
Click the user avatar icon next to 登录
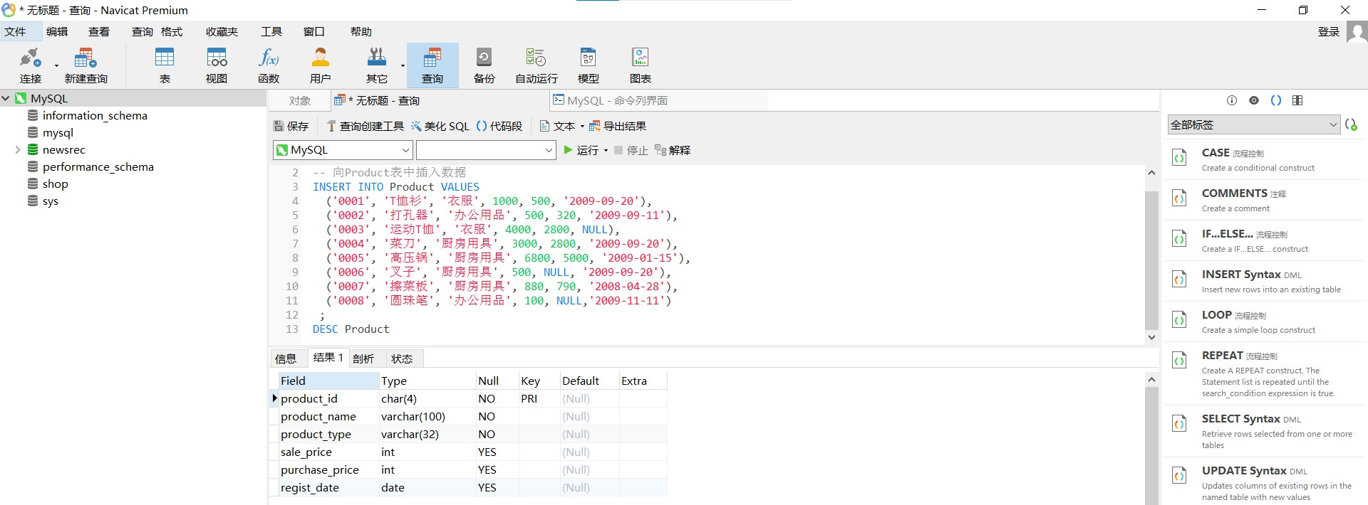tap(1357, 32)
